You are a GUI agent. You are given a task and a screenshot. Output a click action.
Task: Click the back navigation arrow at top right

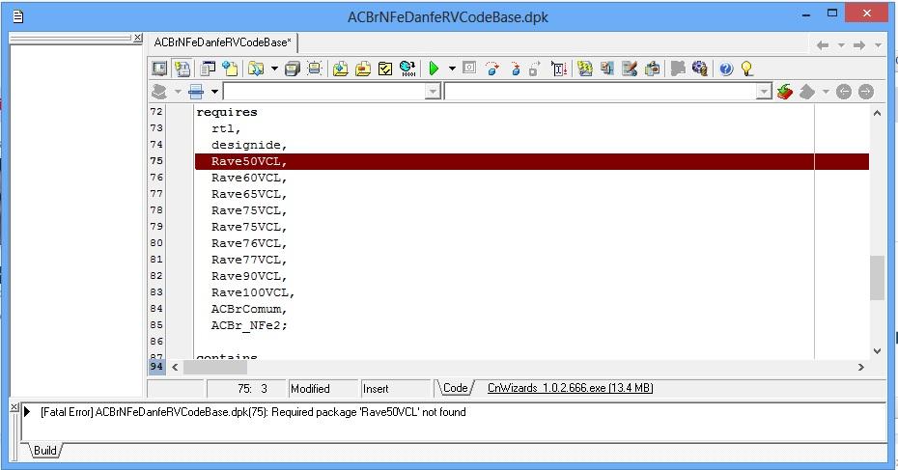[x=823, y=45]
